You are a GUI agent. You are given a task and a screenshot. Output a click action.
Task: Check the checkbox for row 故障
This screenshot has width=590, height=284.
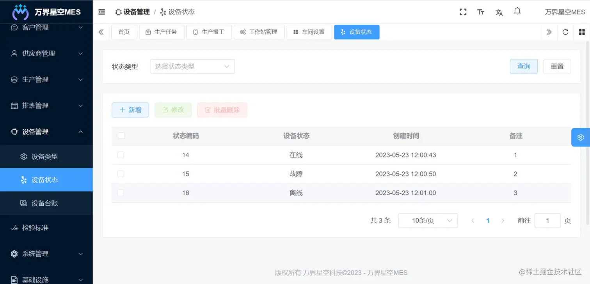(121, 174)
